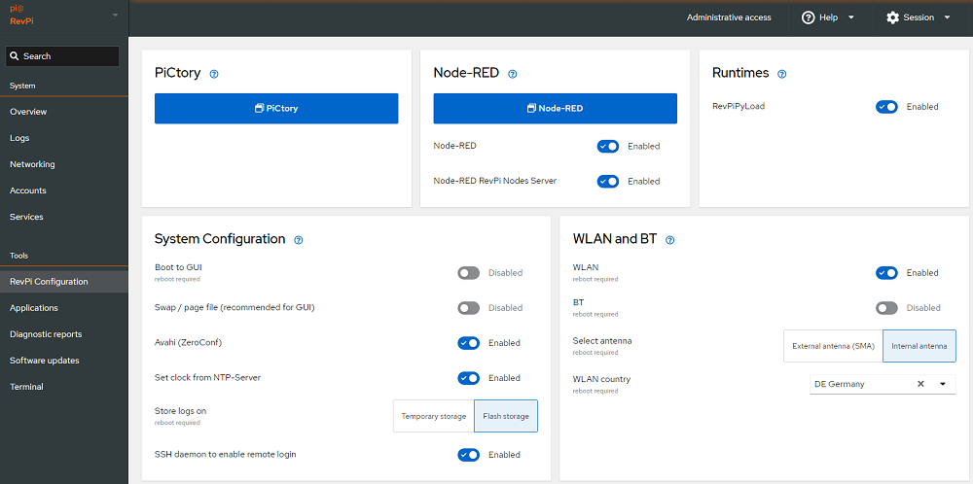Open the System Configuration help icon
973x484 pixels.
point(299,240)
